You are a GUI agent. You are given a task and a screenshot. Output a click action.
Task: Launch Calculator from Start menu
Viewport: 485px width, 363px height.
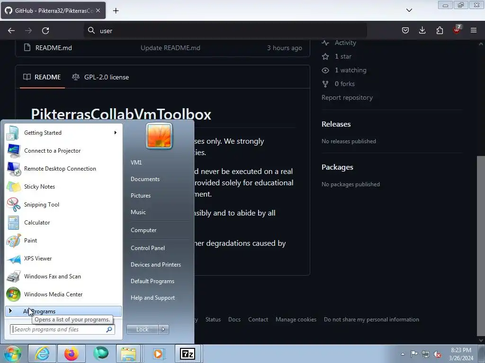click(x=63, y=222)
